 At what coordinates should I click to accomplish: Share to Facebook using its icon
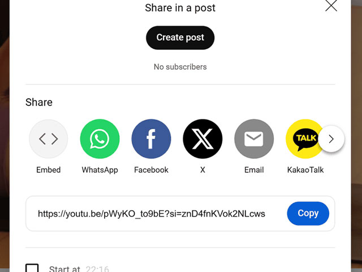(x=151, y=139)
